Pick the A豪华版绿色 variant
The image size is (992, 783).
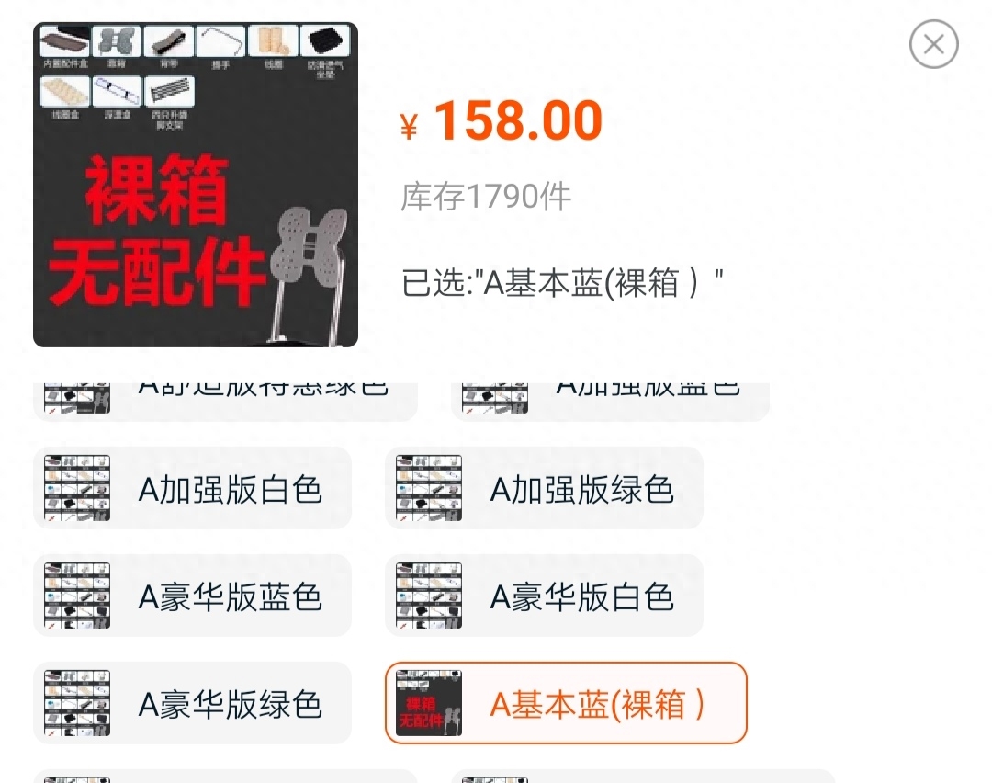192,703
